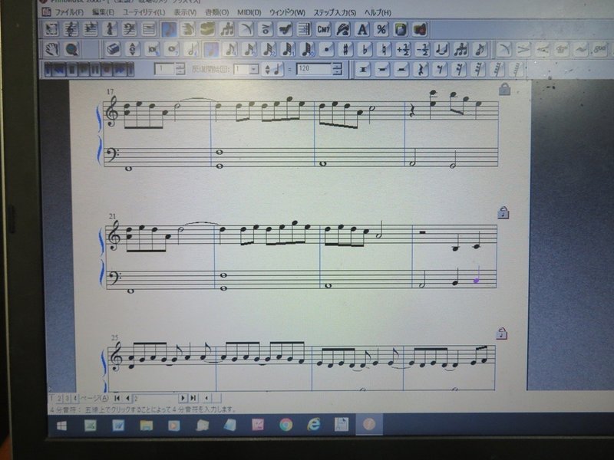Change the tempo beat note selector
This screenshot has height=460, width=614.
click(x=274, y=69)
